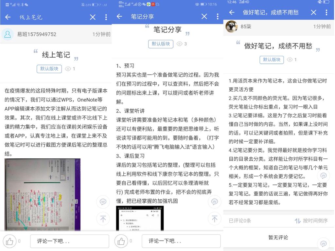Expand the more options menu in 笔记分享 header
This screenshot has width=335, height=251.
(218, 16)
